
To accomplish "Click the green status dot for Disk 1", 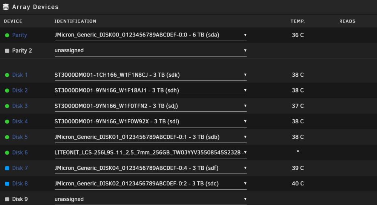I will coord(7,75).
